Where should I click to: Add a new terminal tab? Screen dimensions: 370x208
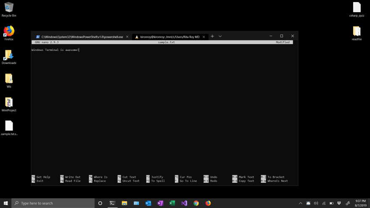pyautogui.click(x=212, y=36)
